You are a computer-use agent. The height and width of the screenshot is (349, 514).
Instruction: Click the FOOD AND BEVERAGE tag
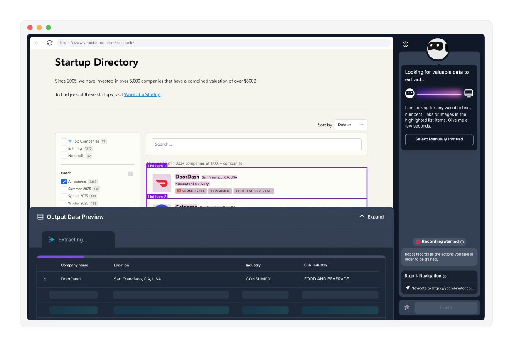tap(253, 191)
